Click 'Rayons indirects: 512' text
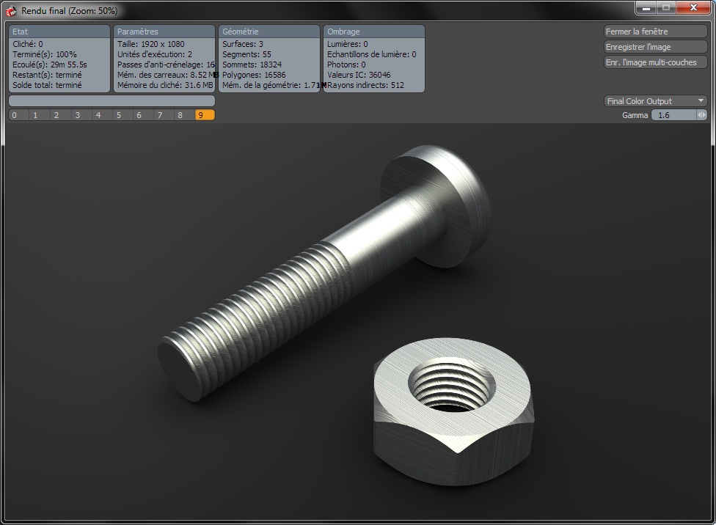 click(x=366, y=85)
